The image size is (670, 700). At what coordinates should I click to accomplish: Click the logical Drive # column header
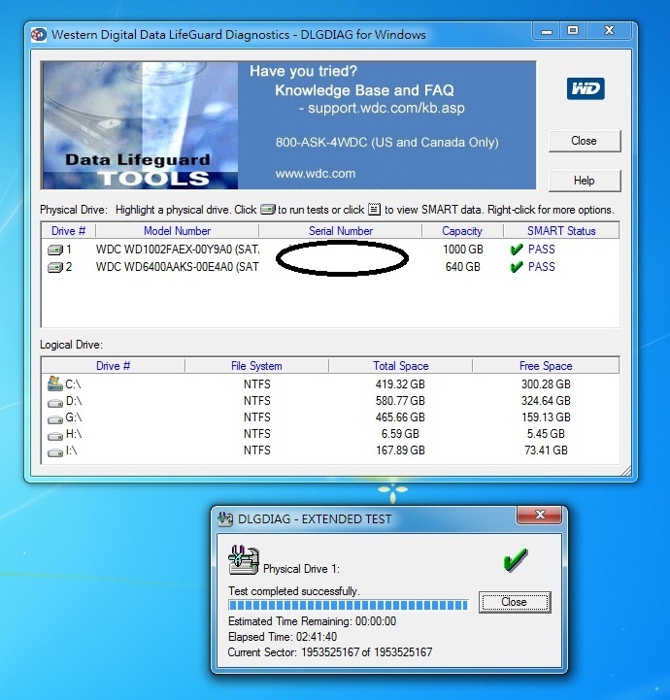click(x=113, y=366)
